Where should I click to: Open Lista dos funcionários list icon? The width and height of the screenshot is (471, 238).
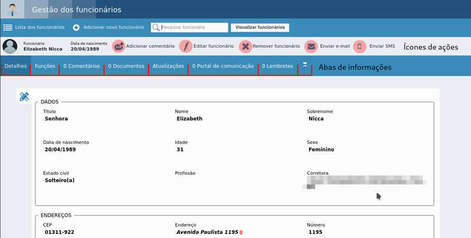pyautogui.click(x=8, y=27)
